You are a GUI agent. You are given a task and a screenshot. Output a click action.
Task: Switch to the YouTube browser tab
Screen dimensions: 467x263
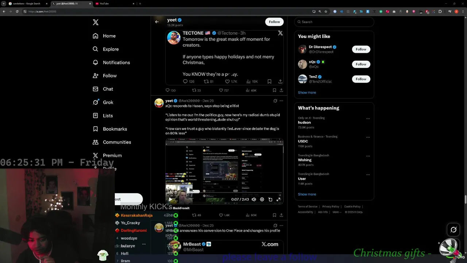click(x=115, y=4)
